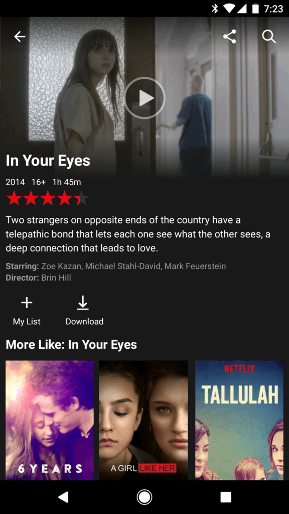Viewport: 289px width, 514px height.
Task: Tap the back arrow icon
Action: pos(20,37)
